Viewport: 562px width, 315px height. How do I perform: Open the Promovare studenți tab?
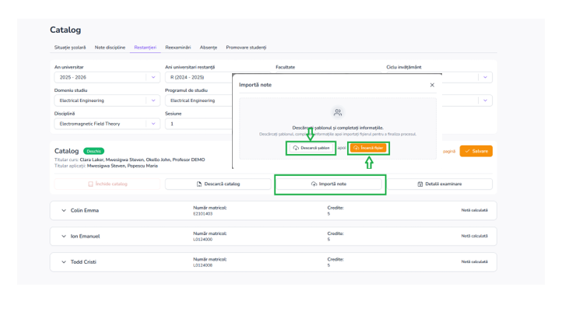246,47
